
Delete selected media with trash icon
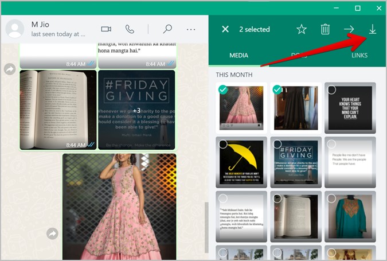pos(325,29)
